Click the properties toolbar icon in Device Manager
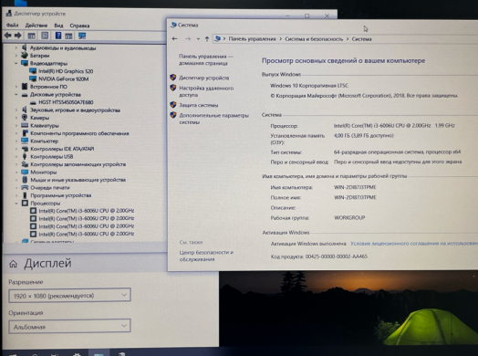Viewport: 478px width, 356px height. 45,36
